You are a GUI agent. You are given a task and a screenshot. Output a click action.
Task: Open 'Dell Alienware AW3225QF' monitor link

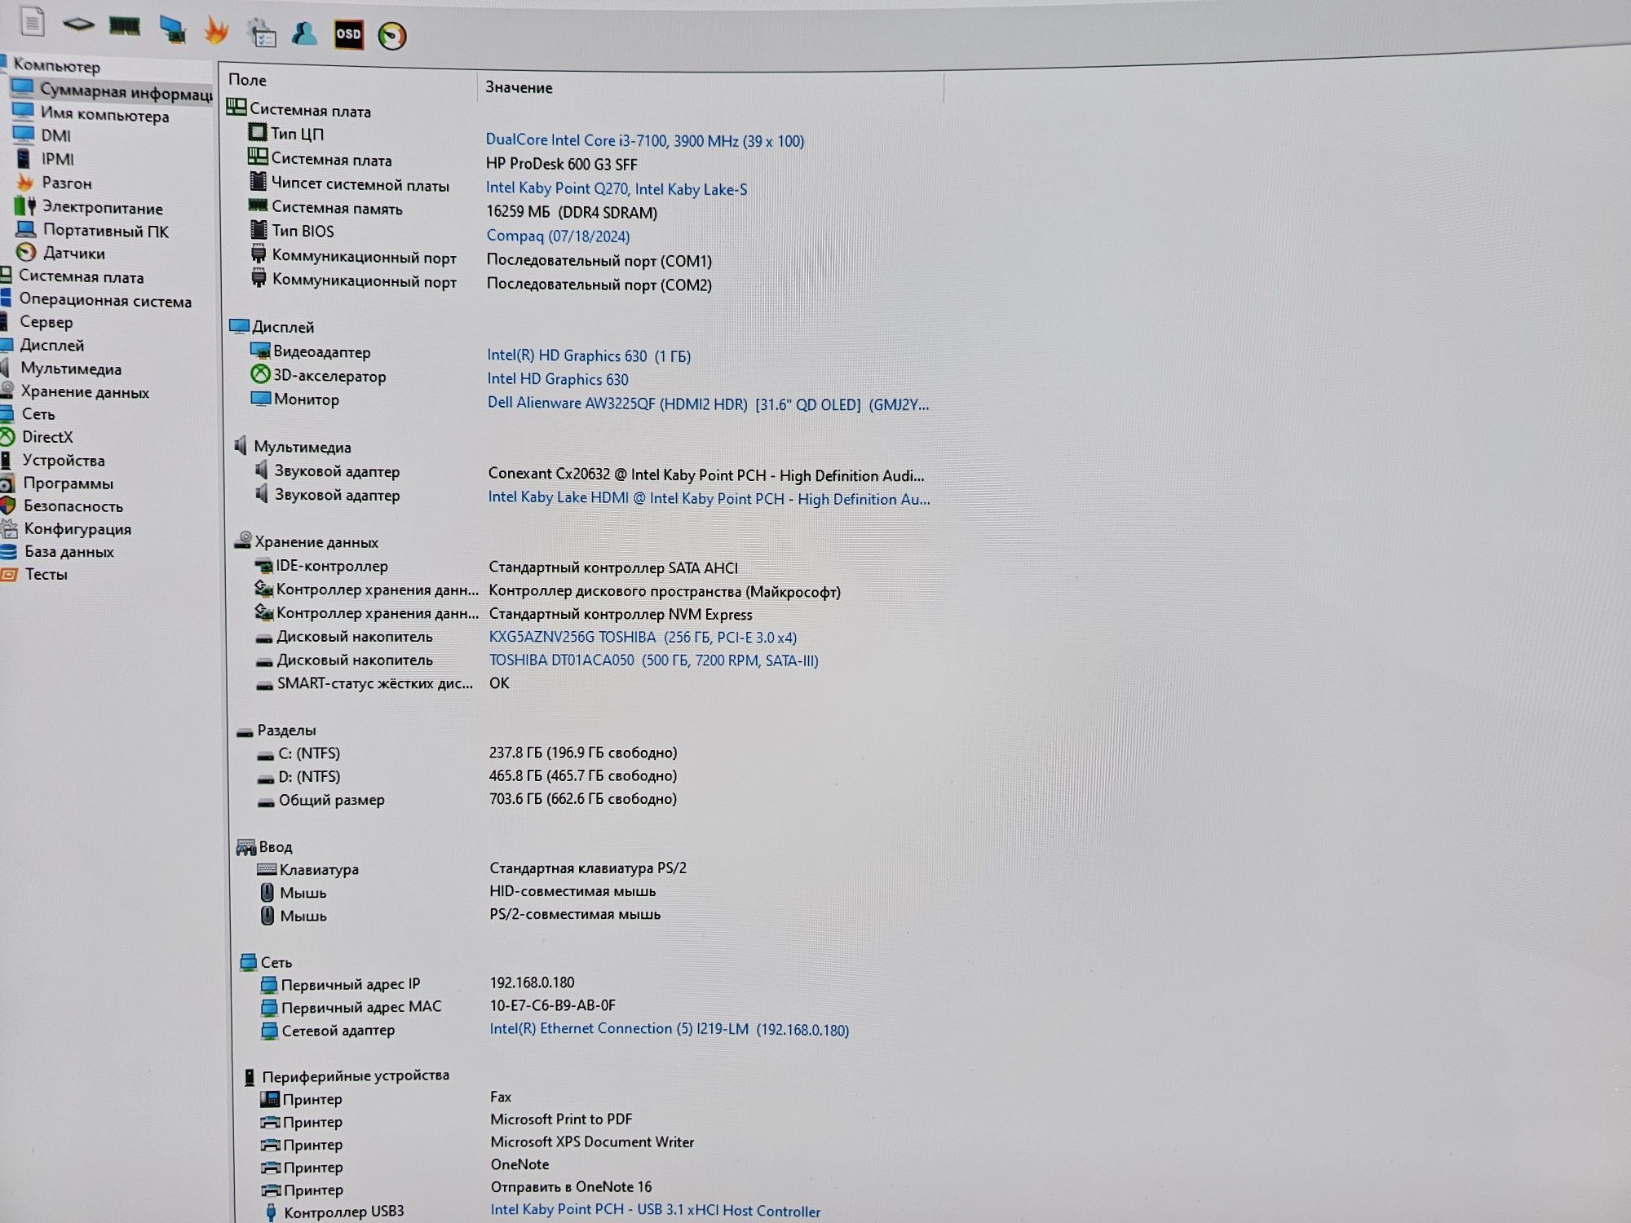(x=708, y=404)
